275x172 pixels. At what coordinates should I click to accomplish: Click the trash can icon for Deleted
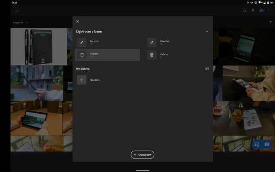[152, 55]
